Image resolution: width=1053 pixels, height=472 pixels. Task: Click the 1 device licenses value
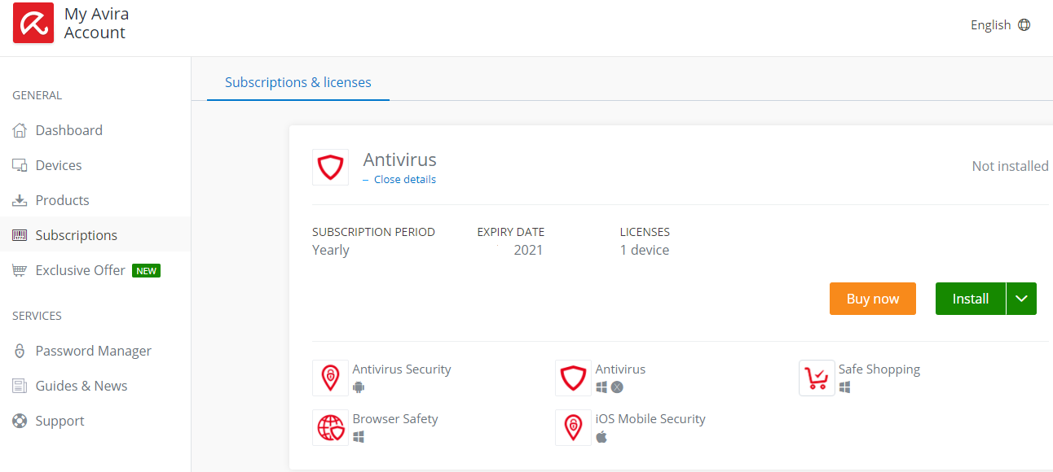click(x=645, y=250)
